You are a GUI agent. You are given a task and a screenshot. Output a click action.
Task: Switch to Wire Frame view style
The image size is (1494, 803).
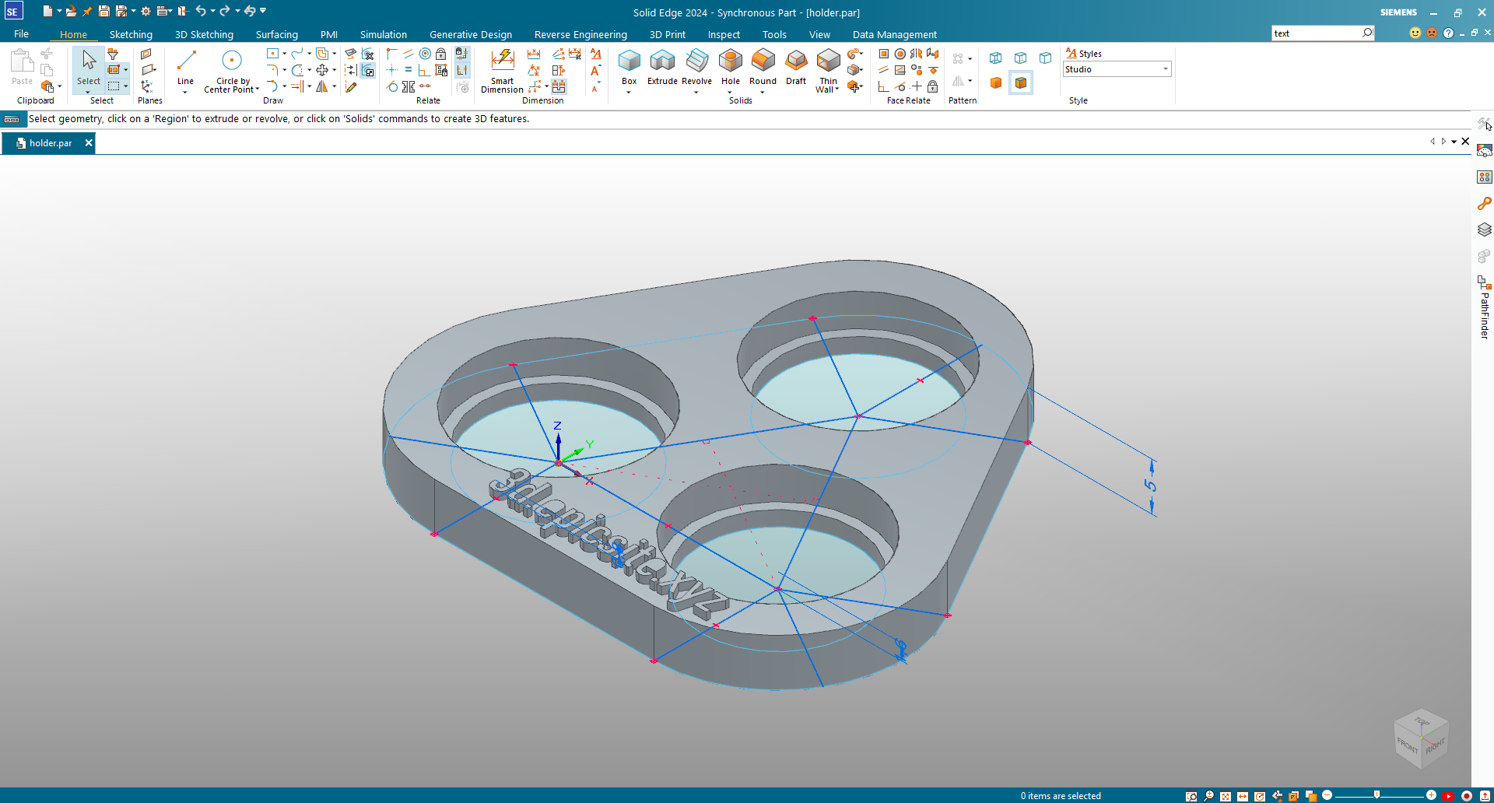995,58
